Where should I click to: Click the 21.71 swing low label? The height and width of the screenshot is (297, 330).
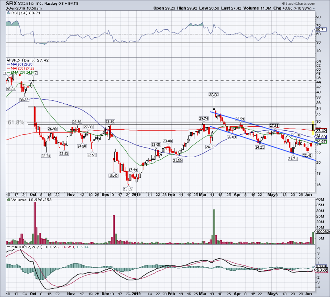pyautogui.click(x=293, y=159)
